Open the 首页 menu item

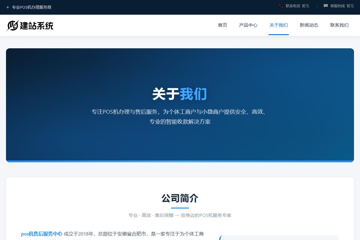[x=223, y=25]
